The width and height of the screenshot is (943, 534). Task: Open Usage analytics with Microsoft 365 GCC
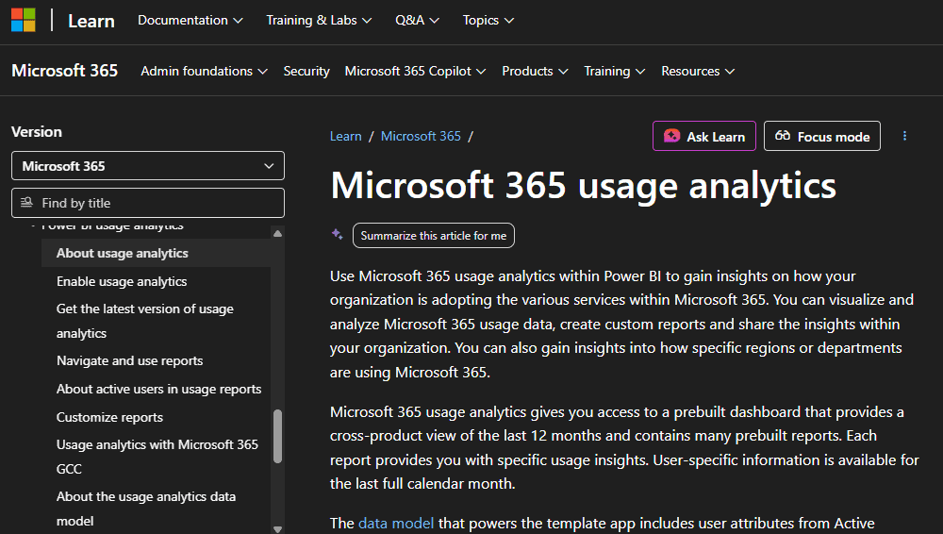tap(157, 457)
